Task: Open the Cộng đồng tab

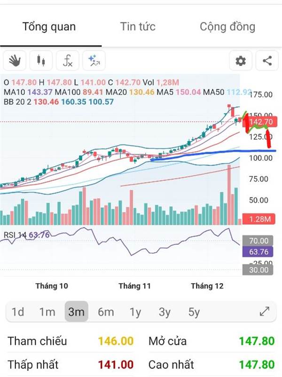Action: [227, 26]
